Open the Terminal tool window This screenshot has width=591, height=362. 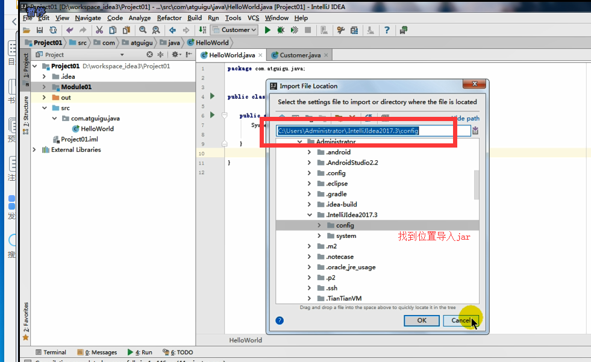pos(51,352)
